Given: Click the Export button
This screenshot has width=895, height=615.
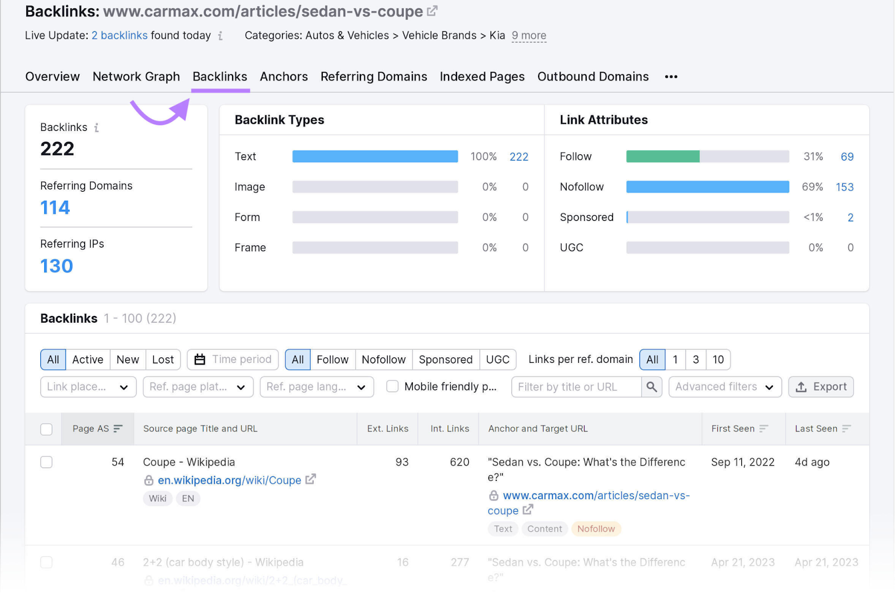Looking at the screenshot, I should [821, 387].
